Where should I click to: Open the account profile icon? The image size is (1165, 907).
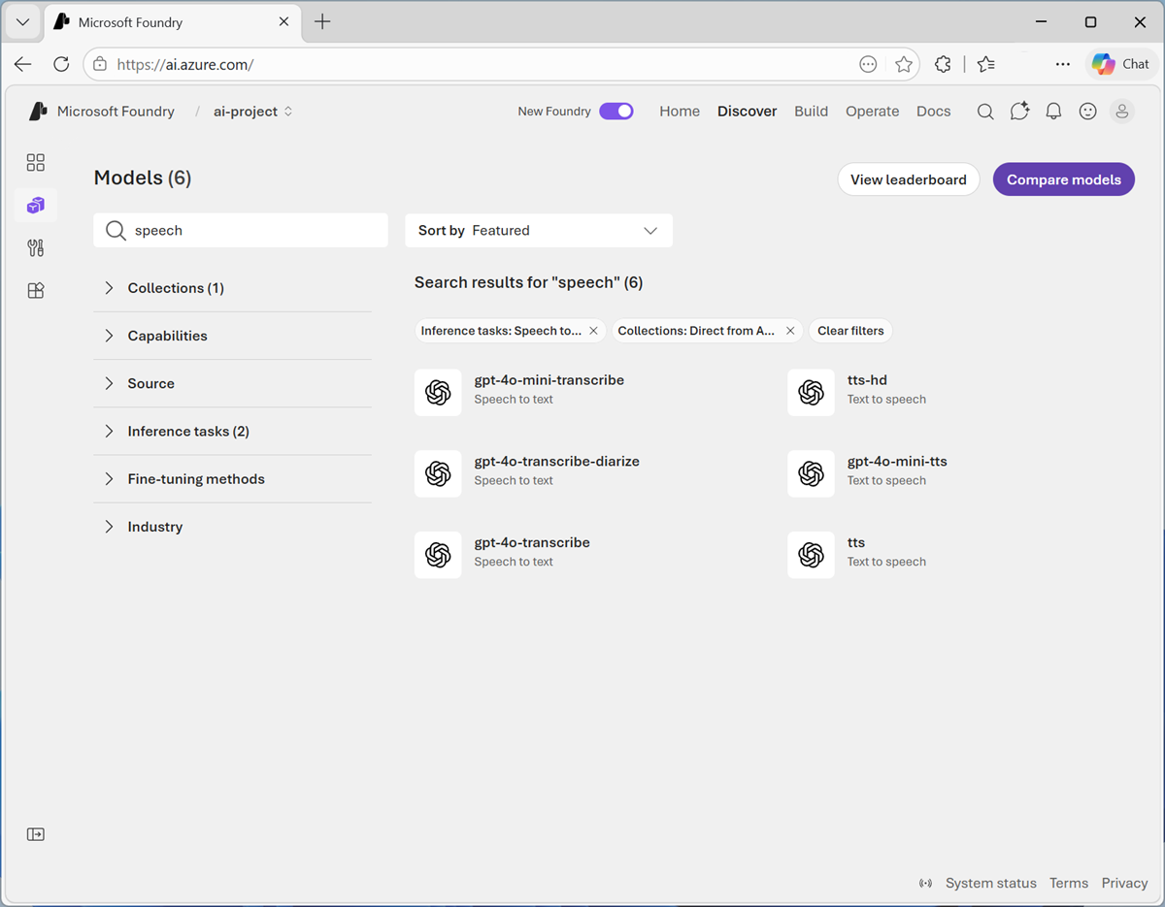1121,111
